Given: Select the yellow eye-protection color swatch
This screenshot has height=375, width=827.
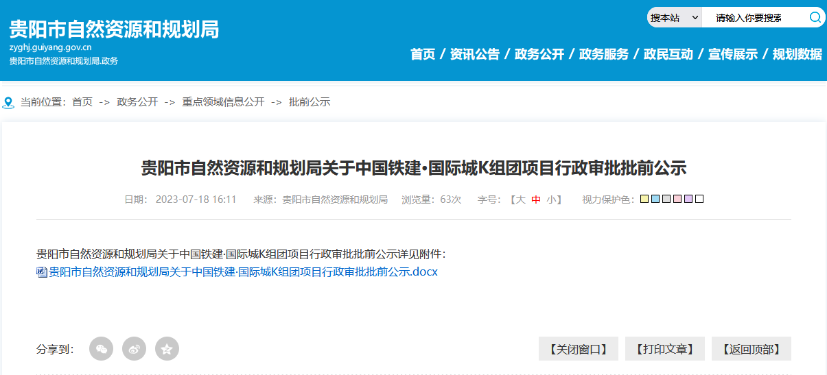Looking at the screenshot, I should pyautogui.click(x=644, y=199).
